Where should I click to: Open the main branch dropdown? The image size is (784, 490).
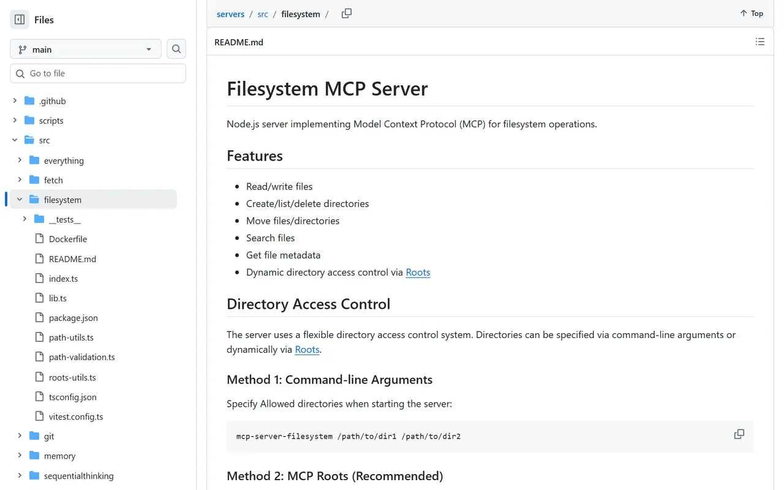point(86,49)
